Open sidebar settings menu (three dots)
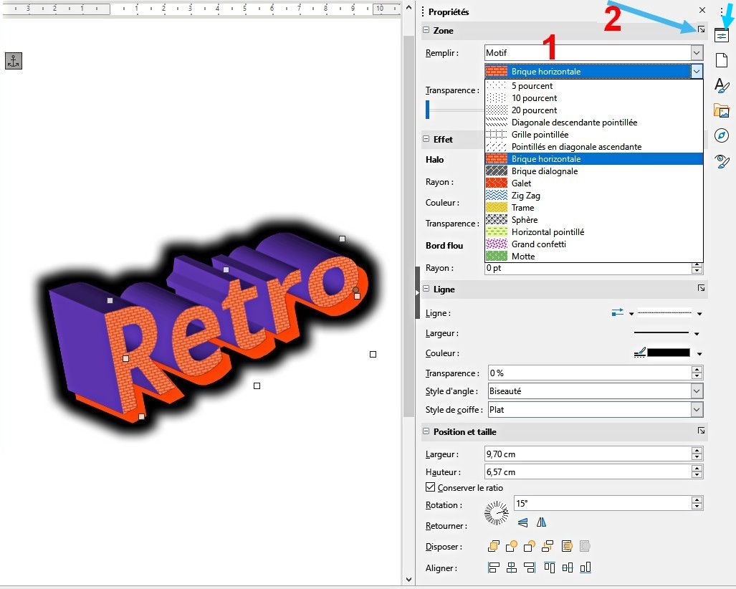Image resolution: width=736 pixels, height=589 pixels. click(722, 10)
